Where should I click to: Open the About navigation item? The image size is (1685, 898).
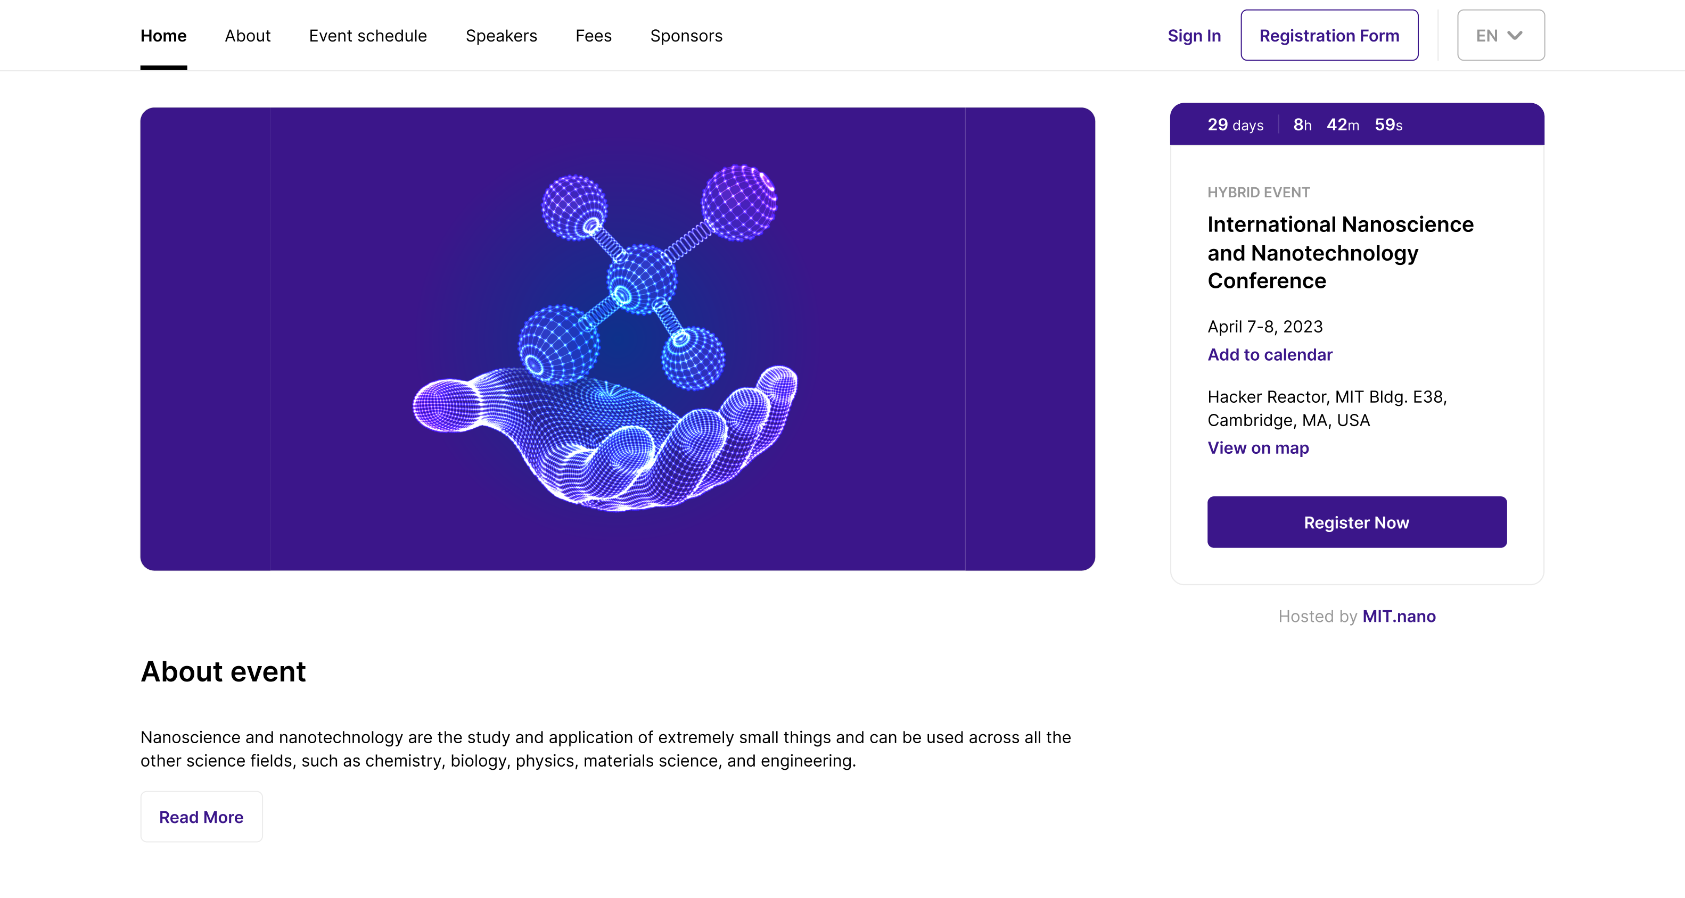247,36
